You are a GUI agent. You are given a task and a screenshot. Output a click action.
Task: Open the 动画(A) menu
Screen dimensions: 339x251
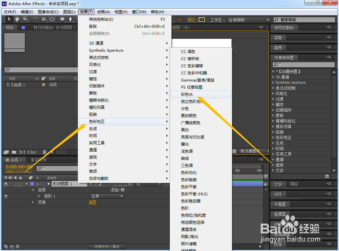(x=104, y=12)
